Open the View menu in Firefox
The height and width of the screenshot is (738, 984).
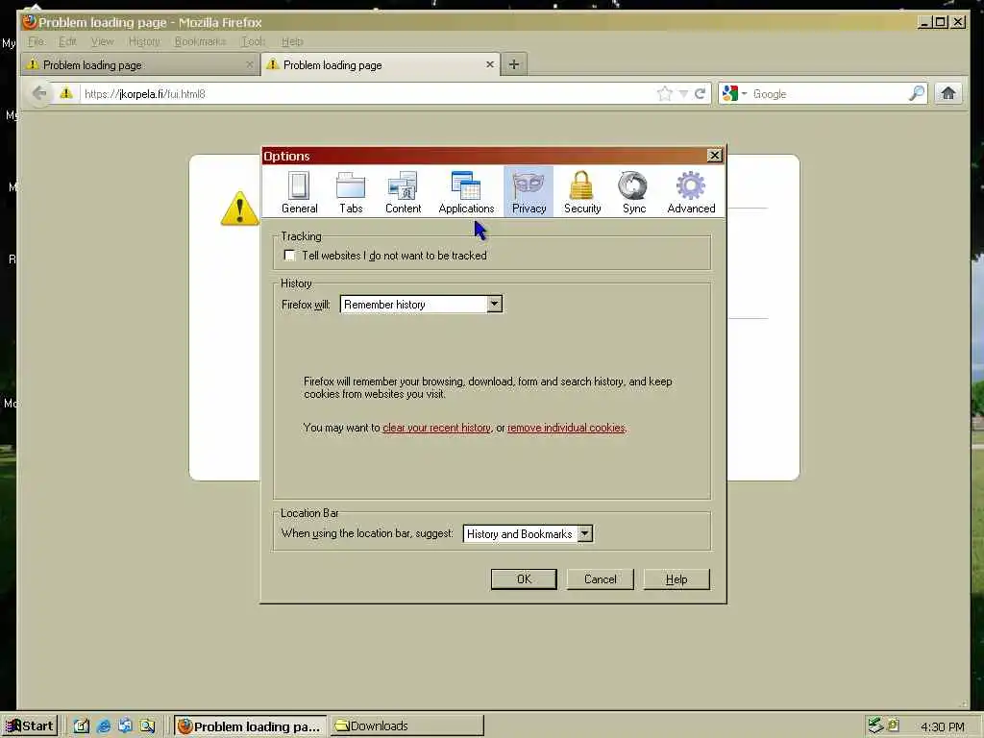[x=102, y=41]
